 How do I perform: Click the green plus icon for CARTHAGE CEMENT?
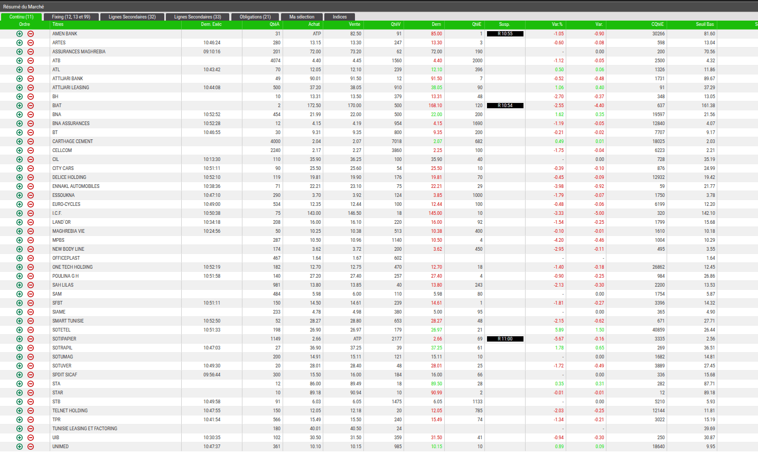20,141
